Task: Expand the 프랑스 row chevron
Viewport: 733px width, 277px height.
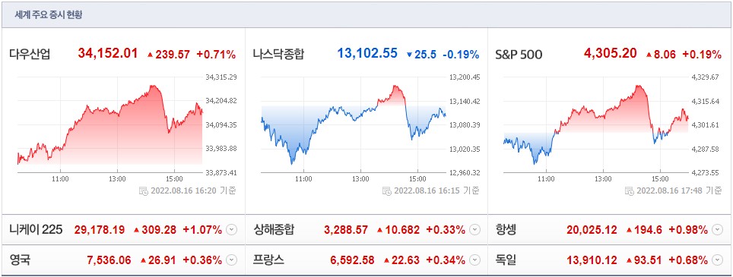Action: [475, 260]
